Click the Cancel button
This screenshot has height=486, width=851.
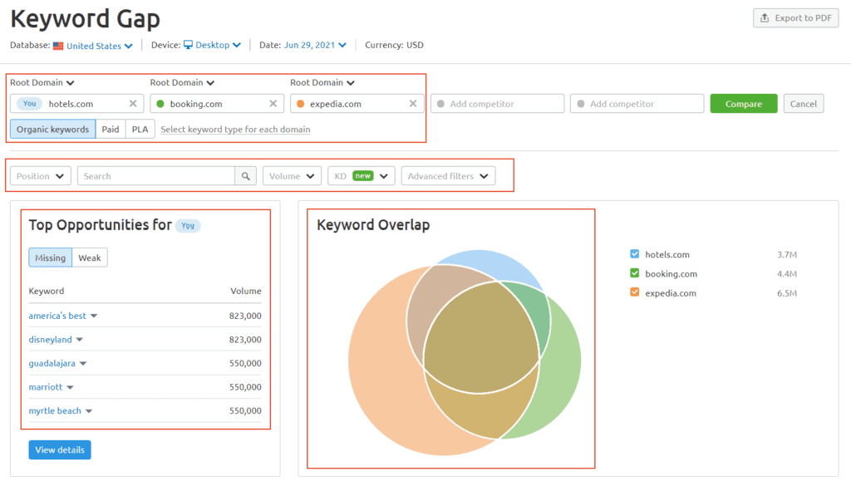click(x=804, y=104)
